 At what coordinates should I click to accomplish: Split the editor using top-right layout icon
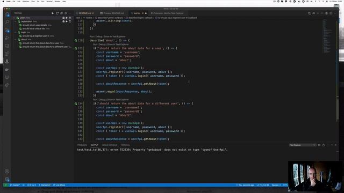click(331, 13)
